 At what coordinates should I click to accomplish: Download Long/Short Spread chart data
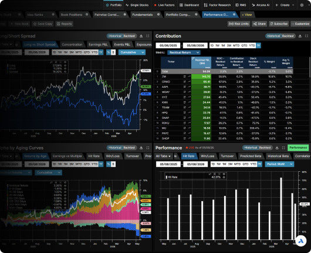(141, 36)
